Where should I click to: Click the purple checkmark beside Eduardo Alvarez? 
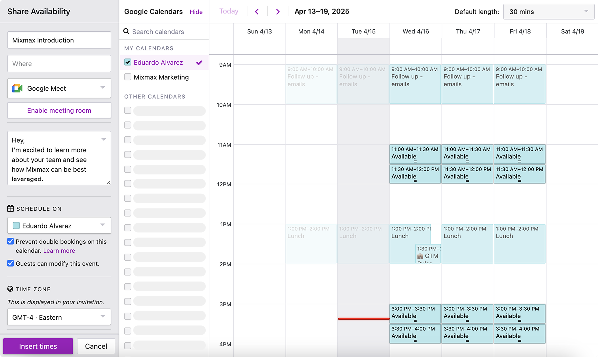pyautogui.click(x=199, y=63)
